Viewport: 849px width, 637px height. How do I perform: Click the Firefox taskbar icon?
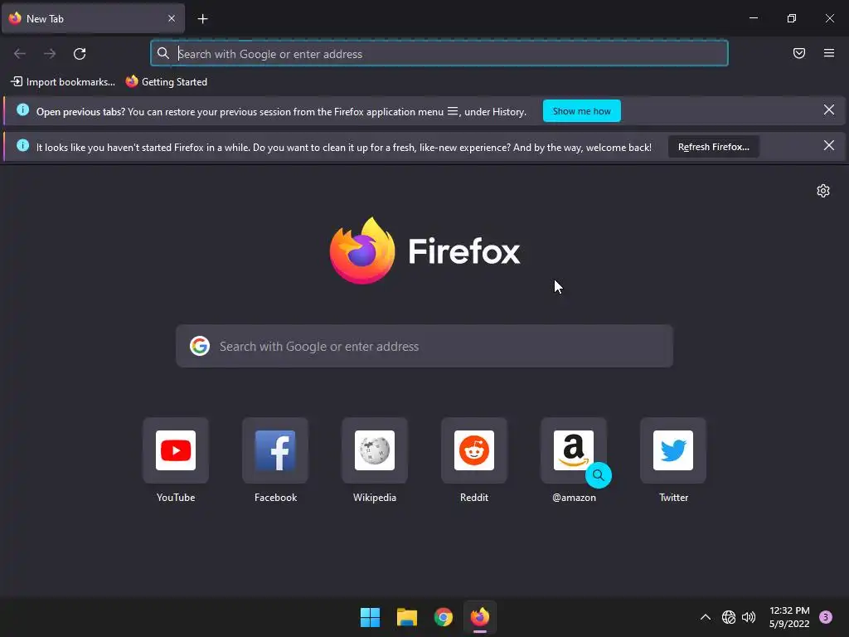click(480, 617)
